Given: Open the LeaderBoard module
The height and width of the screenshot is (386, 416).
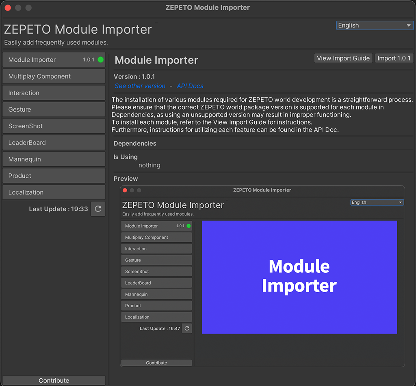Looking at the screenshot, I should coord(54,142).
